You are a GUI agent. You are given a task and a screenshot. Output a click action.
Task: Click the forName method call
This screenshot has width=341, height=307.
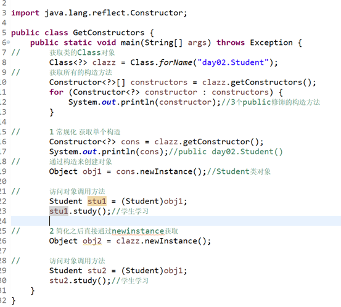[x=176, y=62]
